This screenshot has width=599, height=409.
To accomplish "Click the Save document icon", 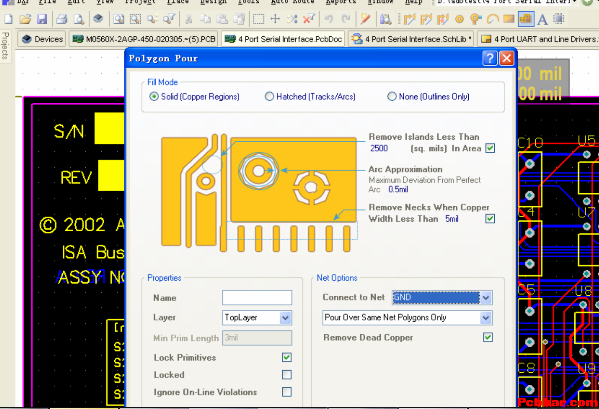I will point(42,19).
